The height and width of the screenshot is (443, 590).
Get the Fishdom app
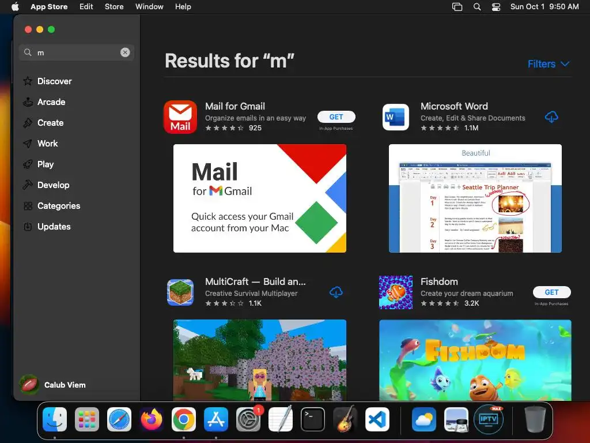[551, 292]
